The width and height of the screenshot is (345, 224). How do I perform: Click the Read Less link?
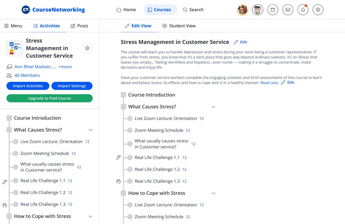pos(270,82)
